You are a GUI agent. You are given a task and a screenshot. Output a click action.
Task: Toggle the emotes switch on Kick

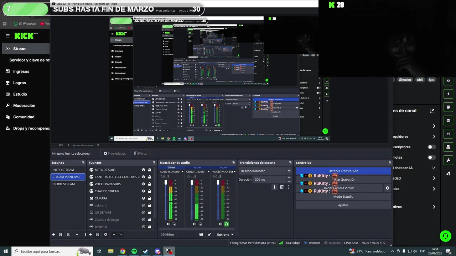[x=431, y=157]
